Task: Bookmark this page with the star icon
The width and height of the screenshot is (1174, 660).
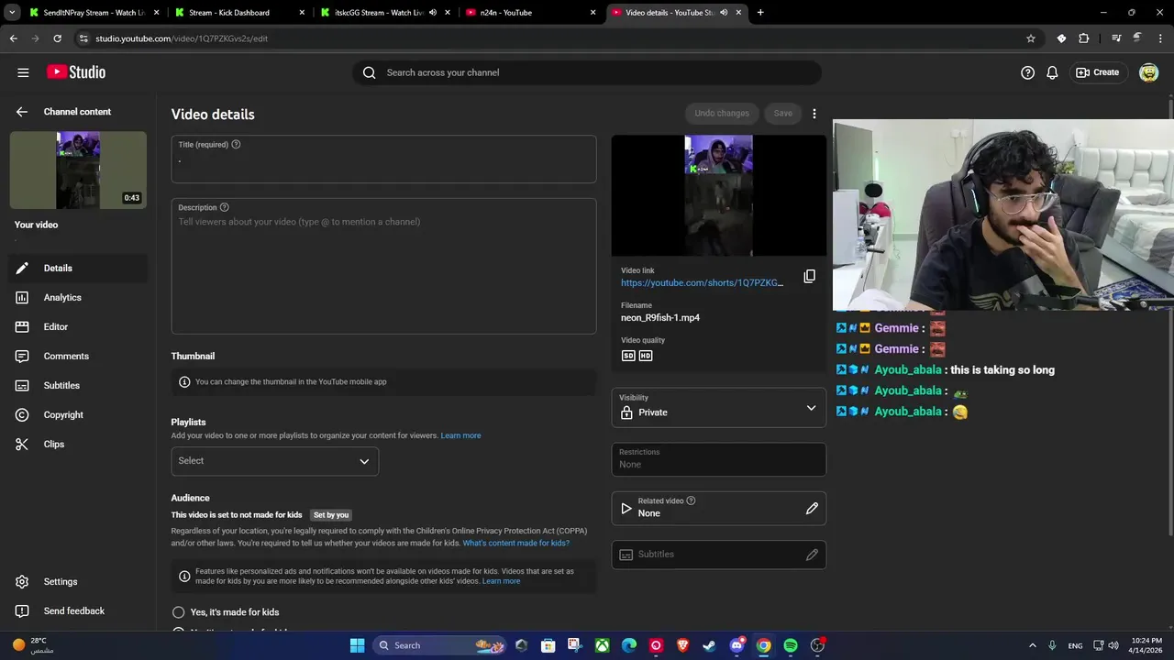Action: click(1031, 38)
